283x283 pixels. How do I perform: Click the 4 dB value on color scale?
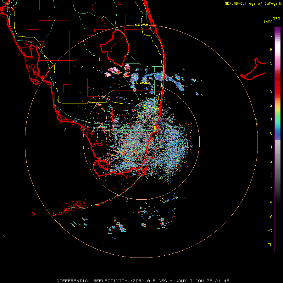tap(271, 77)
